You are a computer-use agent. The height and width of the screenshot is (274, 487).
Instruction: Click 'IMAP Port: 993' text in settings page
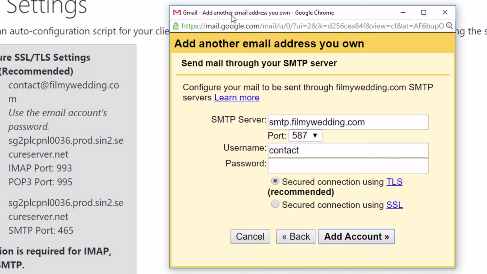click(40, 168)
